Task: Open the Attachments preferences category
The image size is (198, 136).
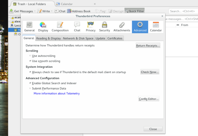Action: (x=122, y=27)
